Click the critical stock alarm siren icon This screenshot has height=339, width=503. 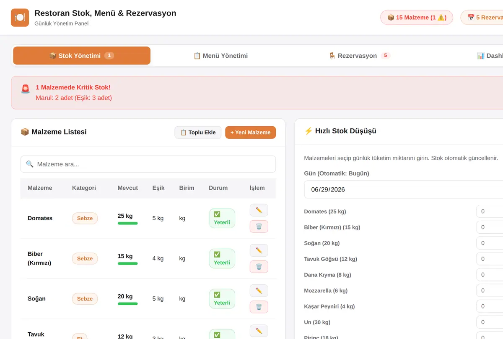pyautogui.click(x=26, y=89)
